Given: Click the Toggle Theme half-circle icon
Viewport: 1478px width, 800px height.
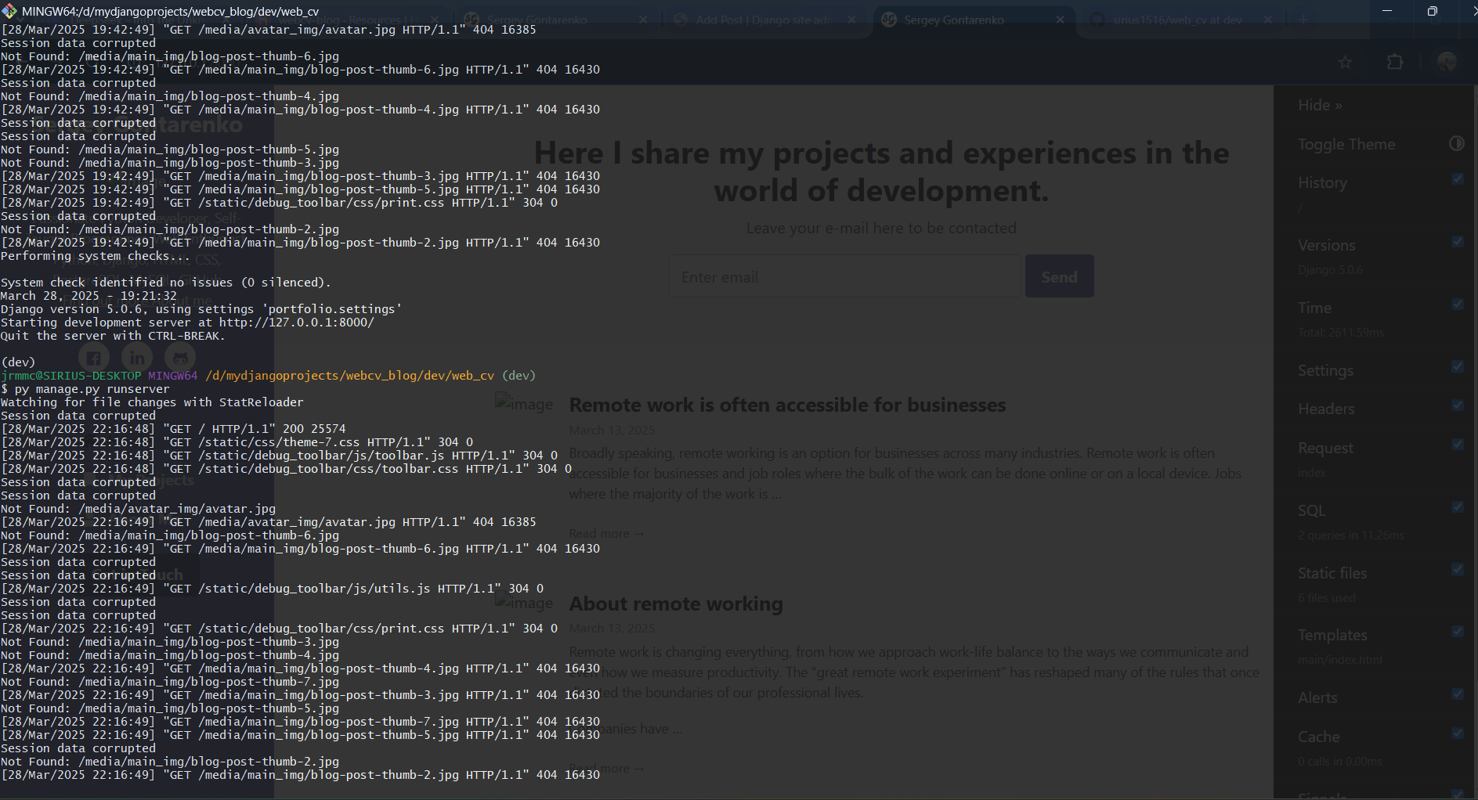Looking at the screenshot, I should [1457, 143].
